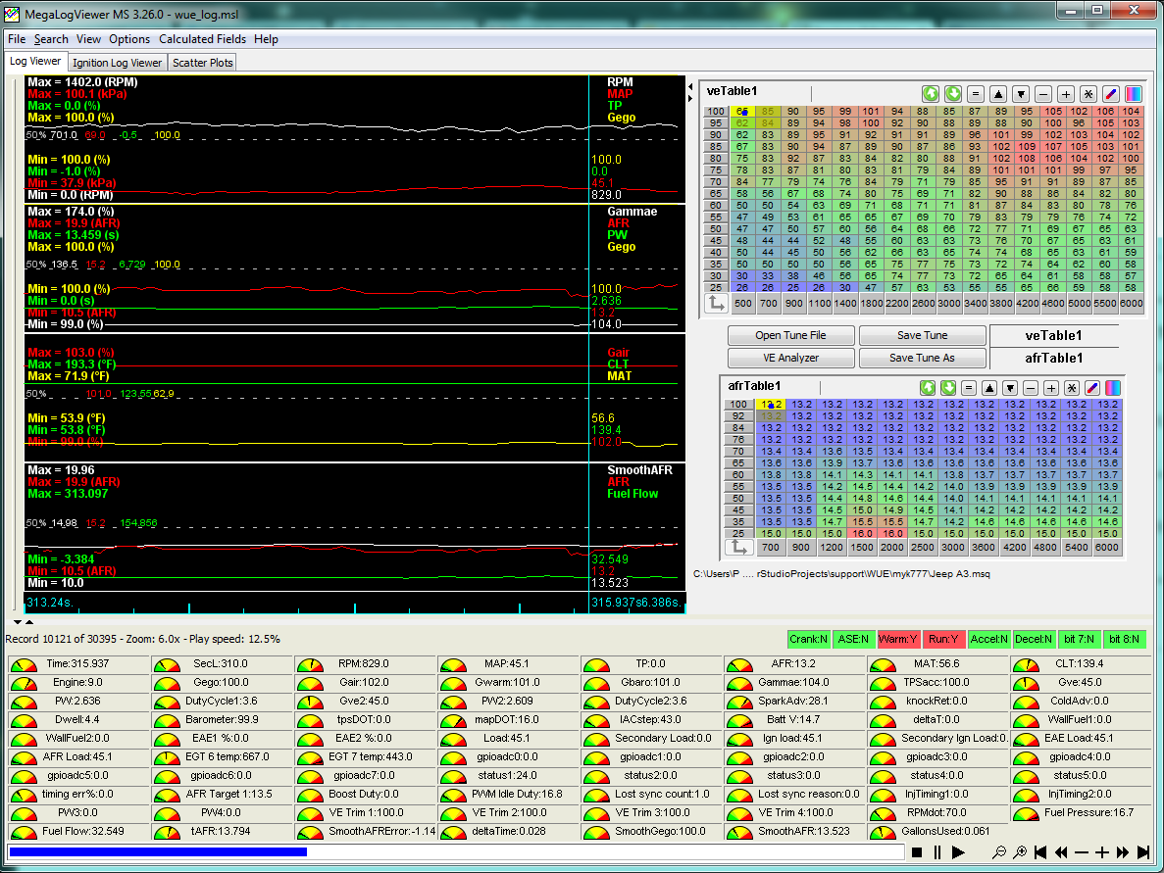
Task: Click the ASE:N status indicator
Action: [x=853, y=639]
